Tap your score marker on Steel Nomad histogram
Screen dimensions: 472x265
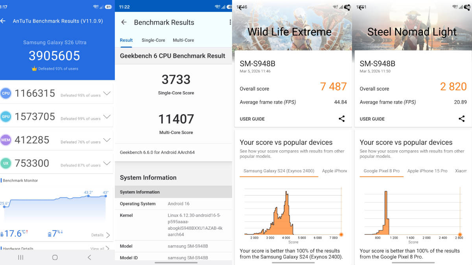click(x=459, y=234)
